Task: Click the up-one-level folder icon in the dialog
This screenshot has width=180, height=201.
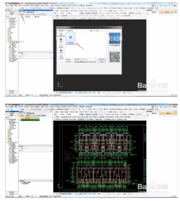Action: click(x=93, y=31)
